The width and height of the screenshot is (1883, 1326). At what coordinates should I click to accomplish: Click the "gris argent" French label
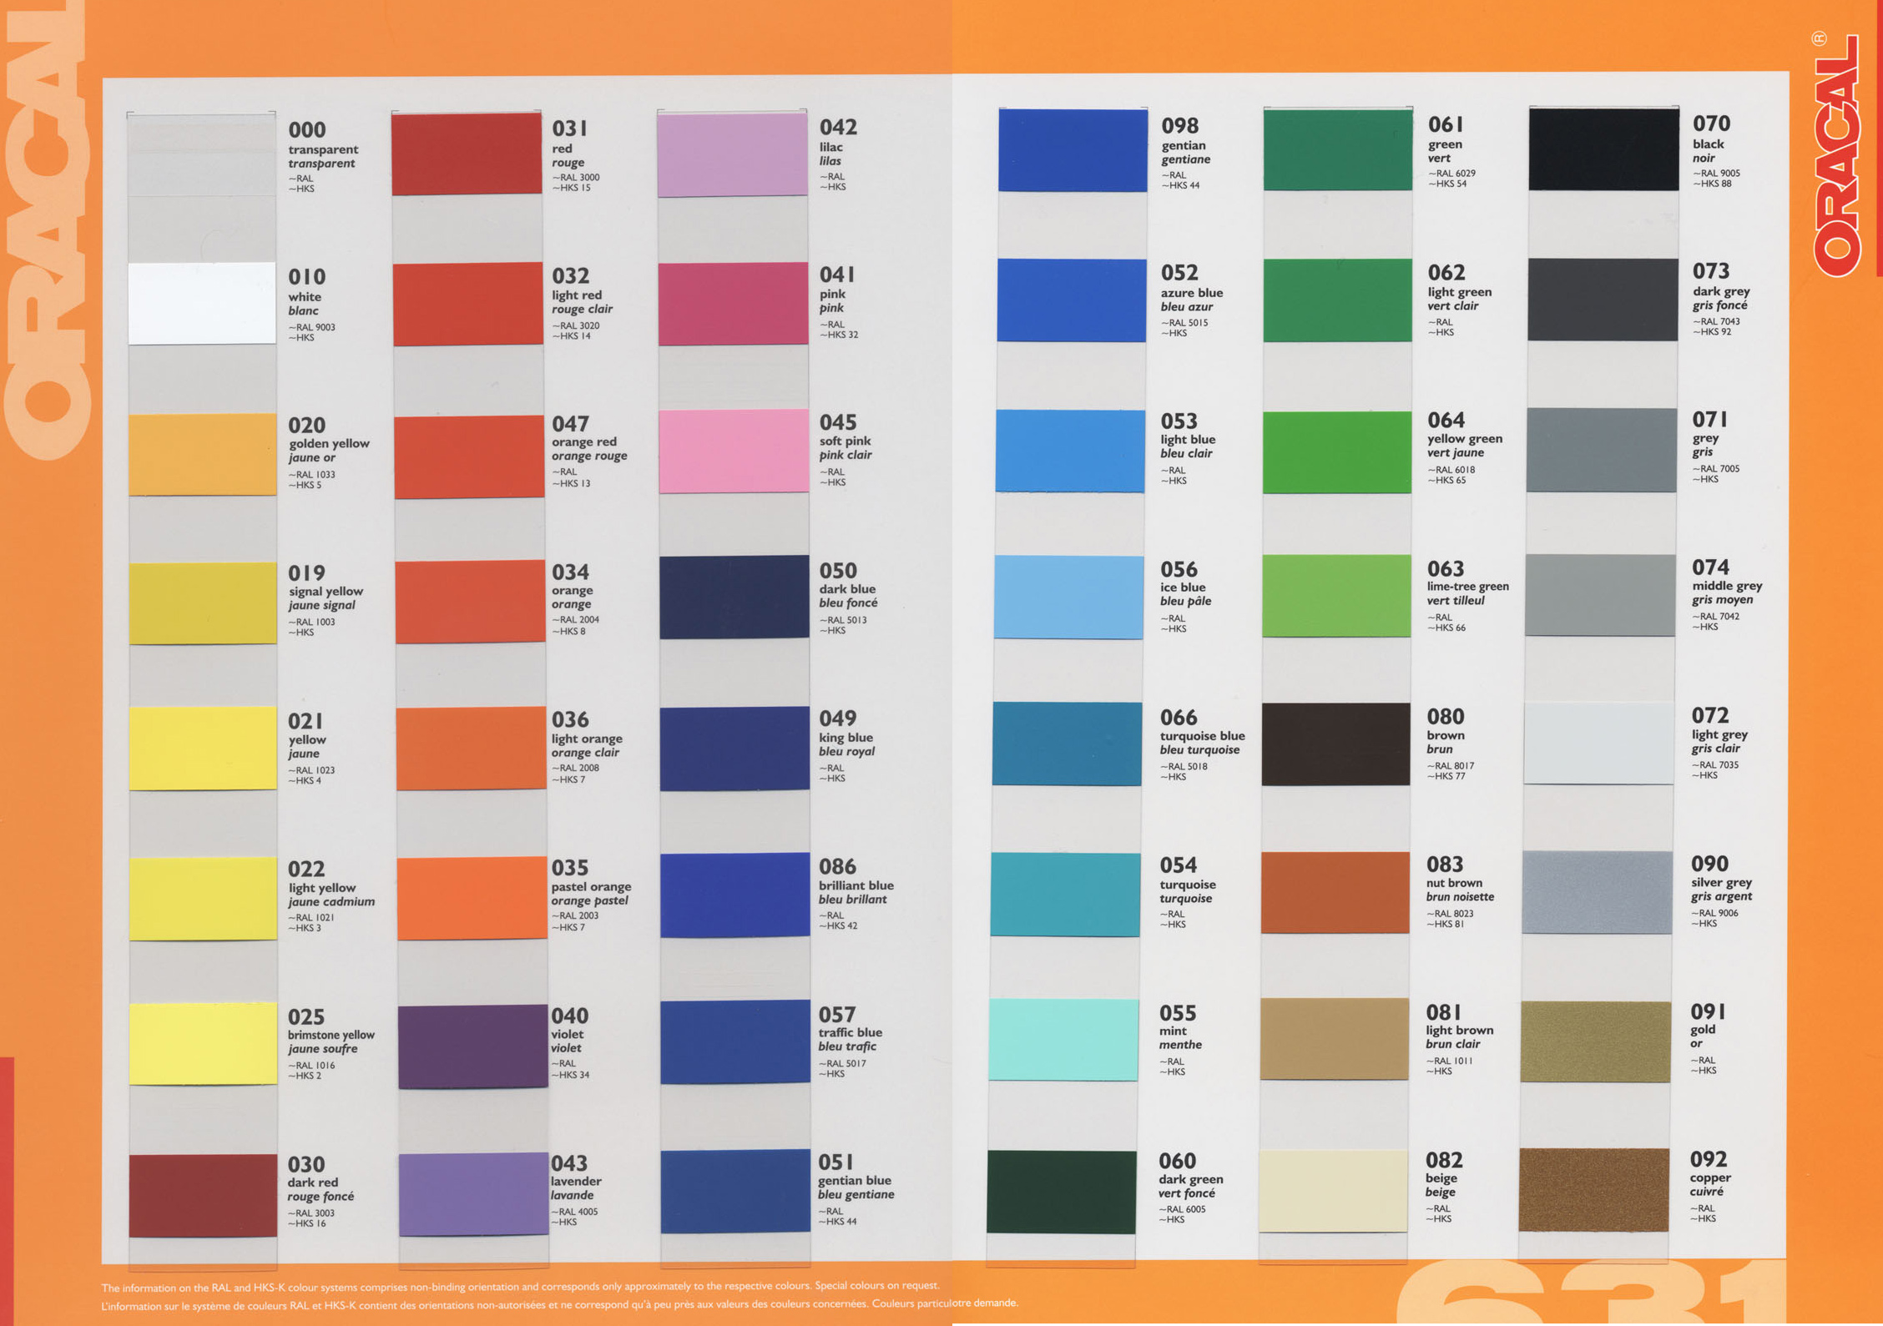pyautogui.click(x=1721, y=896)
